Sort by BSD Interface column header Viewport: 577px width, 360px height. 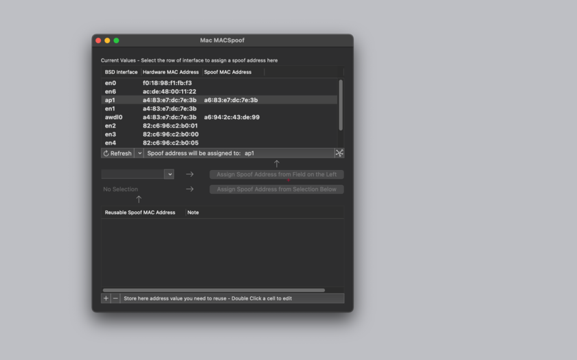click(121, 72)
